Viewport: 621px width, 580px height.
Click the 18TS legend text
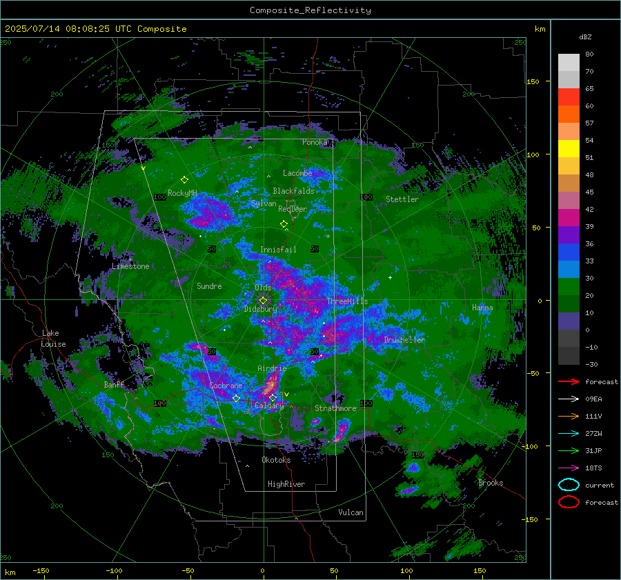click(593, 468)
